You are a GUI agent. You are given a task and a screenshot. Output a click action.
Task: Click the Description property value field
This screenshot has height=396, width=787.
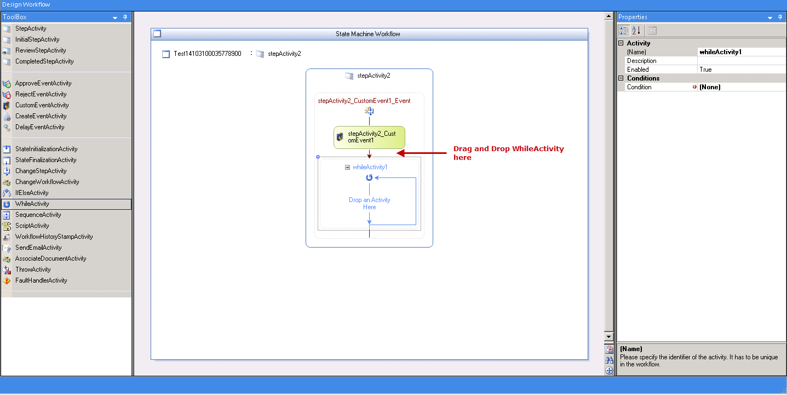pos(742,61)
